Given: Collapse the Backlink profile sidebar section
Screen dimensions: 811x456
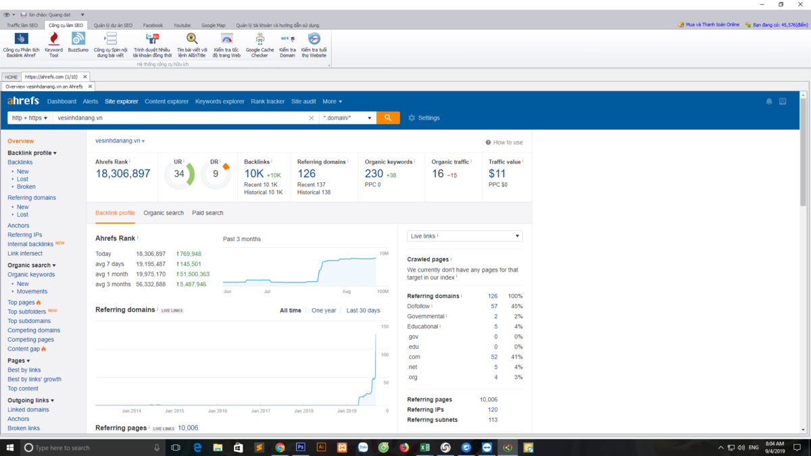Looking at the screenshot, I should (x=32, y=153).
